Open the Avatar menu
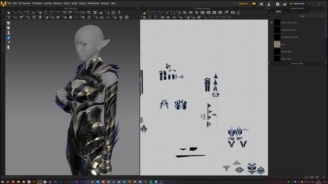 click(67, 4)
